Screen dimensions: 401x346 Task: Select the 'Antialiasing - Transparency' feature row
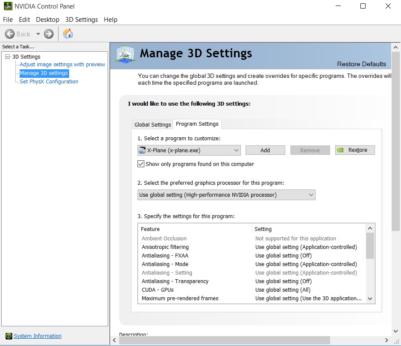(x=252, y=281)
